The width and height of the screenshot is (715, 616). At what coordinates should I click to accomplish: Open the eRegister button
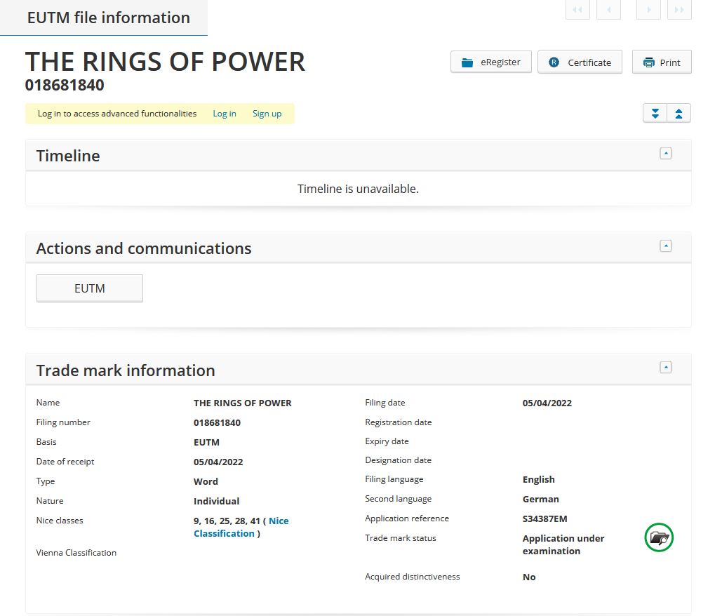click(491, 62)
